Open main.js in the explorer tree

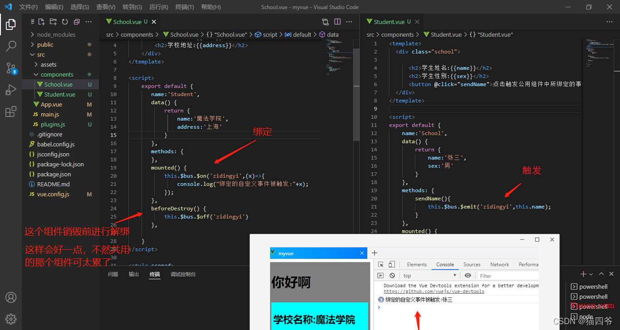50,114
